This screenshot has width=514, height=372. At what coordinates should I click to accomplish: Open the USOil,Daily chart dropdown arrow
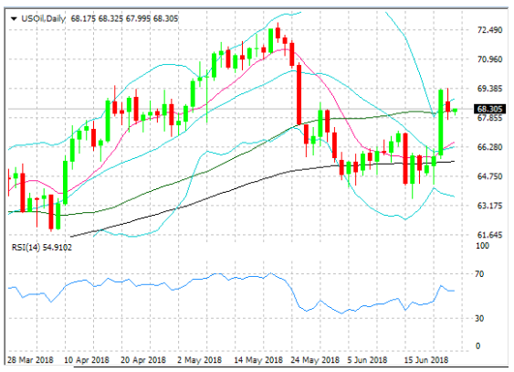(x=14, y=19)
